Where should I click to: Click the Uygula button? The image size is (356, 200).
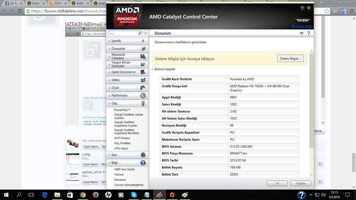point(301,183)
